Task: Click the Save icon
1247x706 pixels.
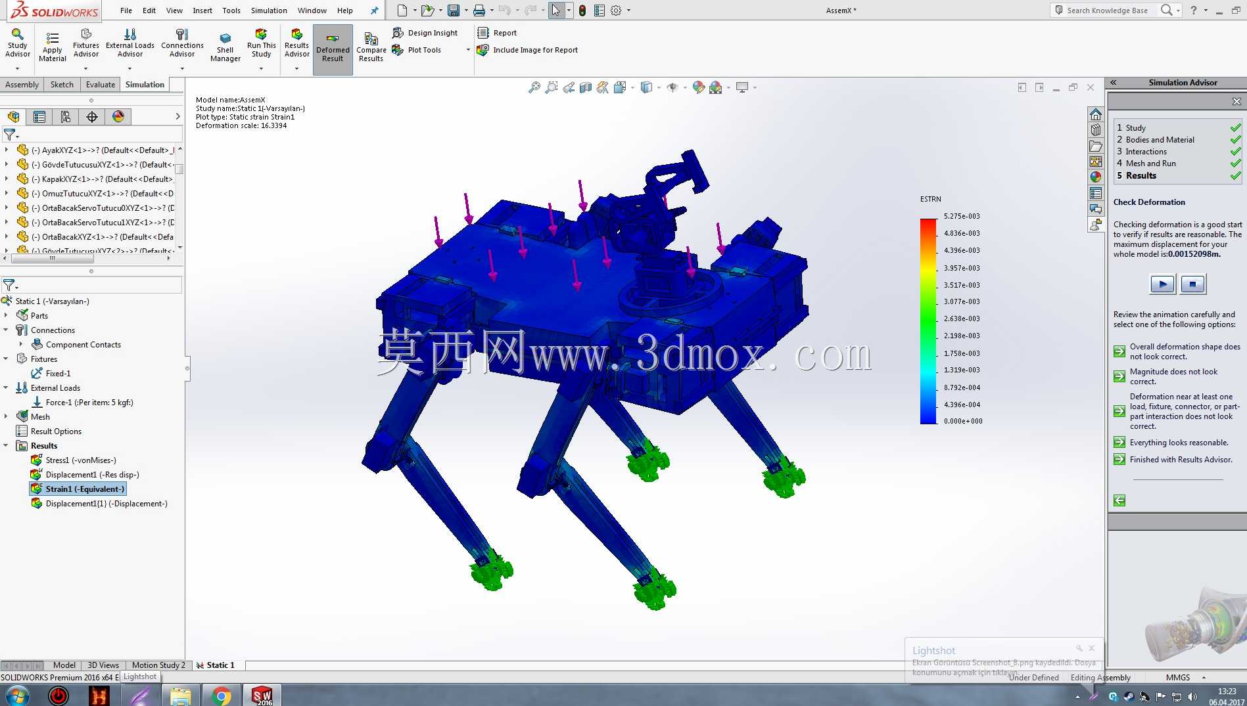Action: click(454, 11)
